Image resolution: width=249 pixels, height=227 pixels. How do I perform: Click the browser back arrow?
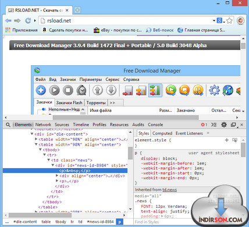pyautogui.click(x=8, y=20)
